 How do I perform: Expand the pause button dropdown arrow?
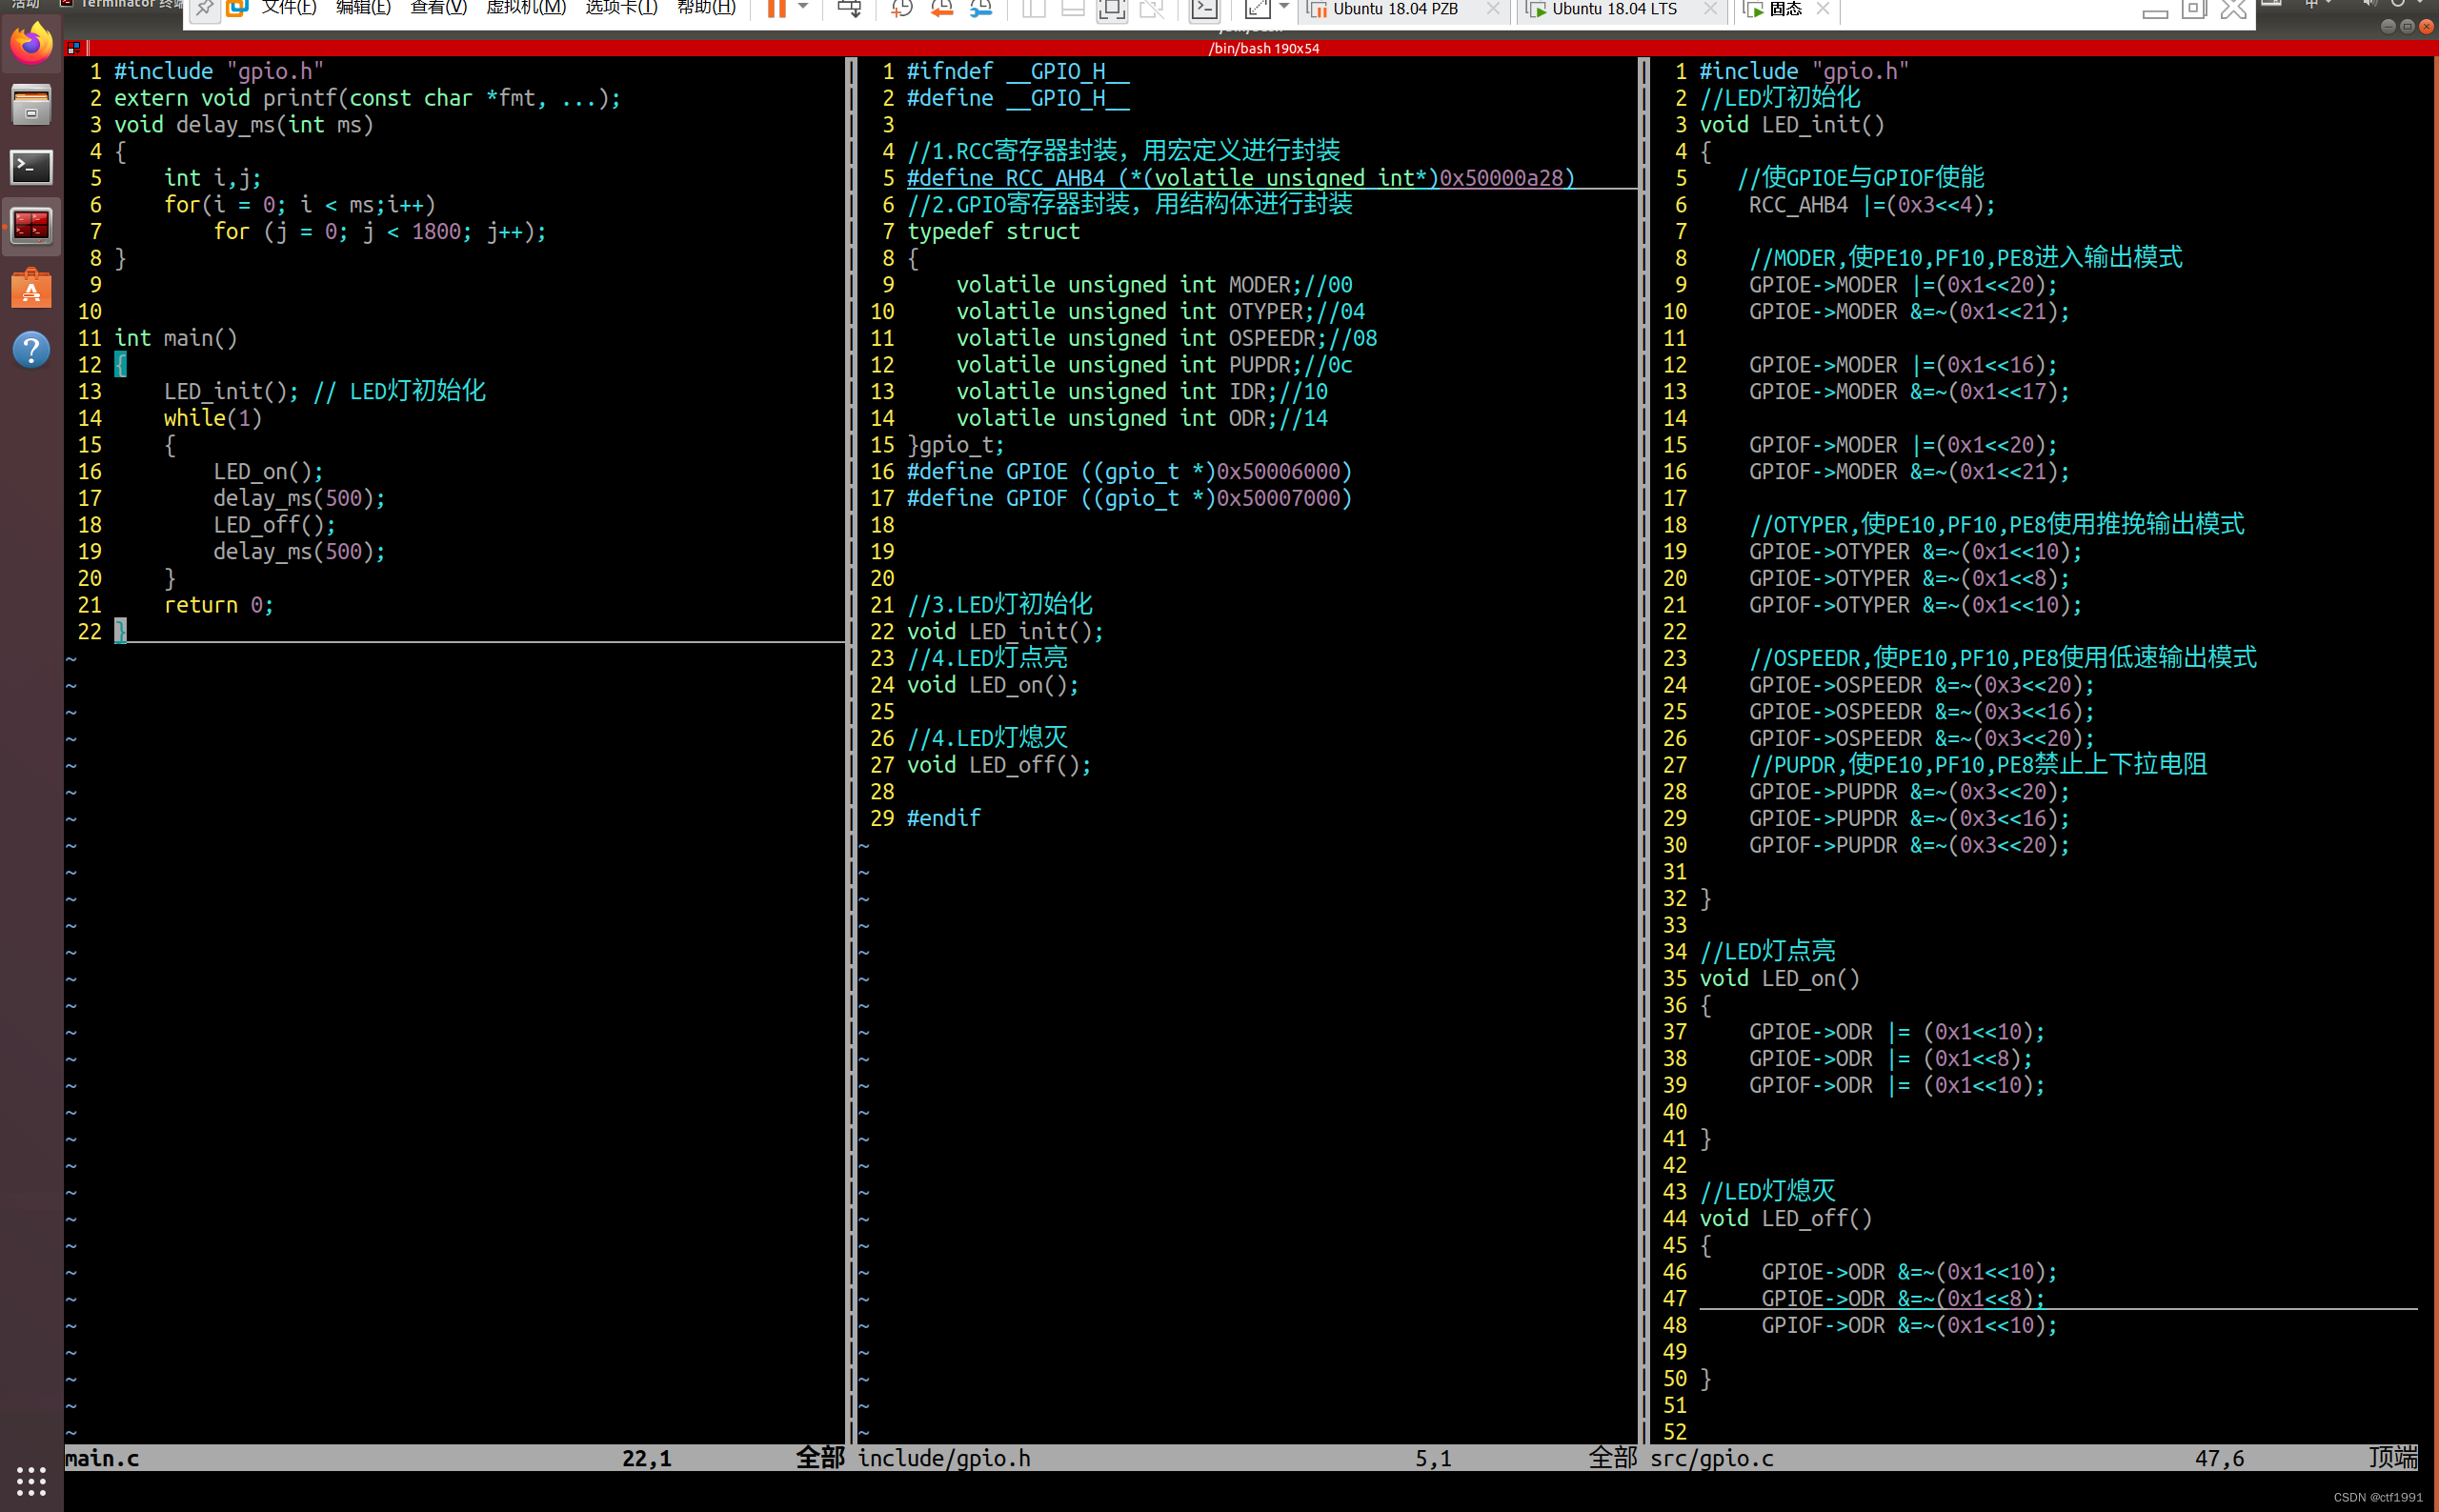(803, 8)
